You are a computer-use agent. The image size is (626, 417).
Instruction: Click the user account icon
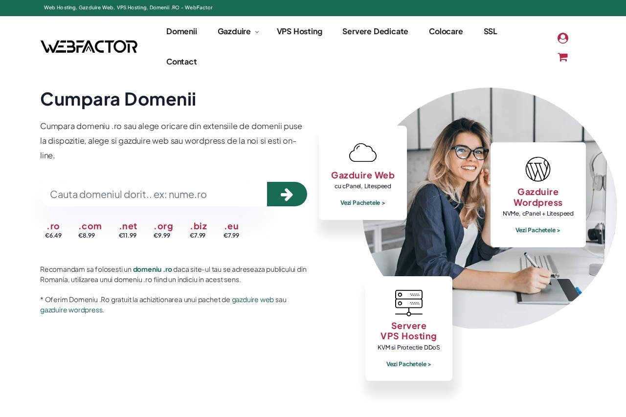(x=562, y=38)
